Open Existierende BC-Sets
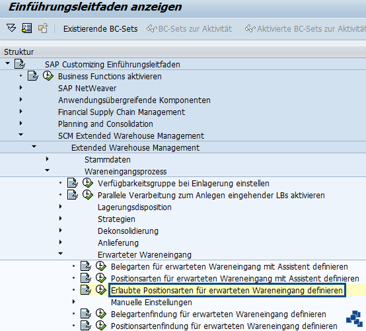Screen dimensions: 366x331 100,28
